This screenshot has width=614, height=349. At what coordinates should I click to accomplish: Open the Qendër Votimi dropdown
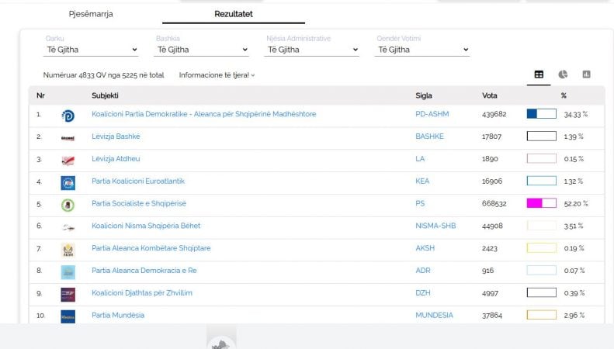[x=422, y=50]
